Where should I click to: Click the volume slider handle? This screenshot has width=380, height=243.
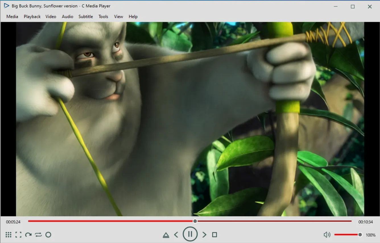click(360, 235)
